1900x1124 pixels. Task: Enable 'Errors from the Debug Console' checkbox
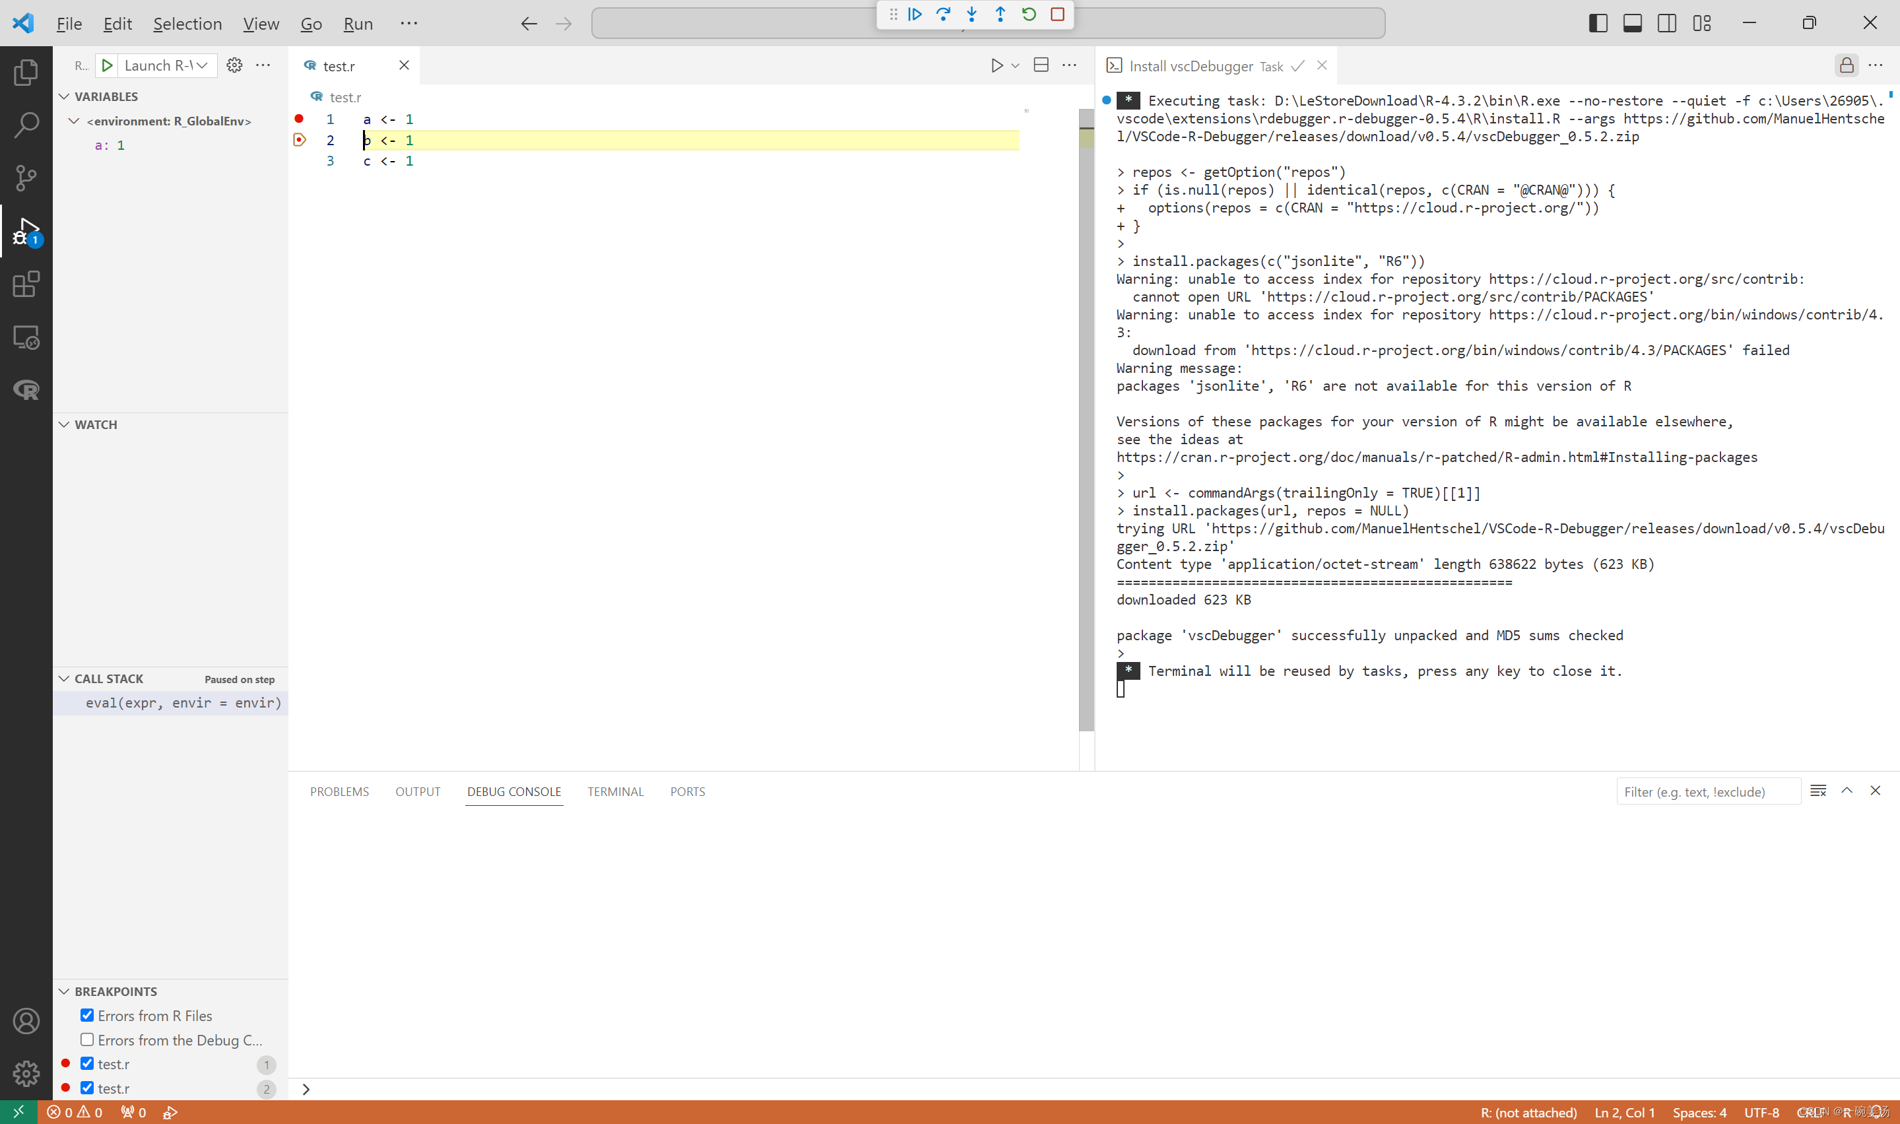click(87, 1039)
